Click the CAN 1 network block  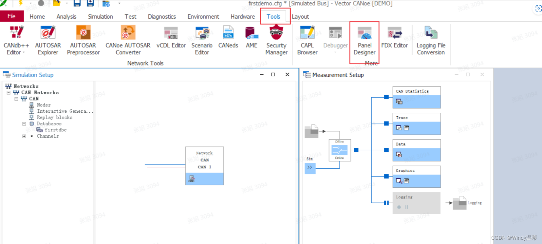click(x=205, y=166)
